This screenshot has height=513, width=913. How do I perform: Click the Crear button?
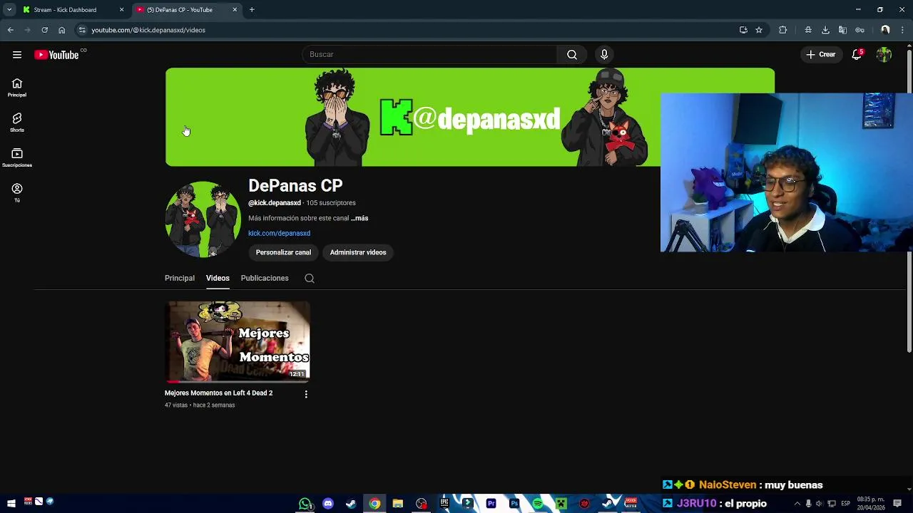click(821, 55)
